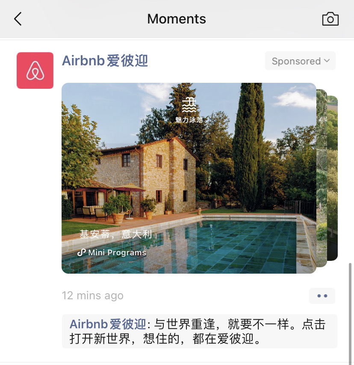Expand the Sponsored dropdown

click(x=300, y=61)
